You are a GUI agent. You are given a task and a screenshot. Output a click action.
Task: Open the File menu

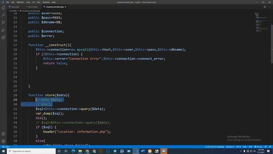tap(7, 2)
